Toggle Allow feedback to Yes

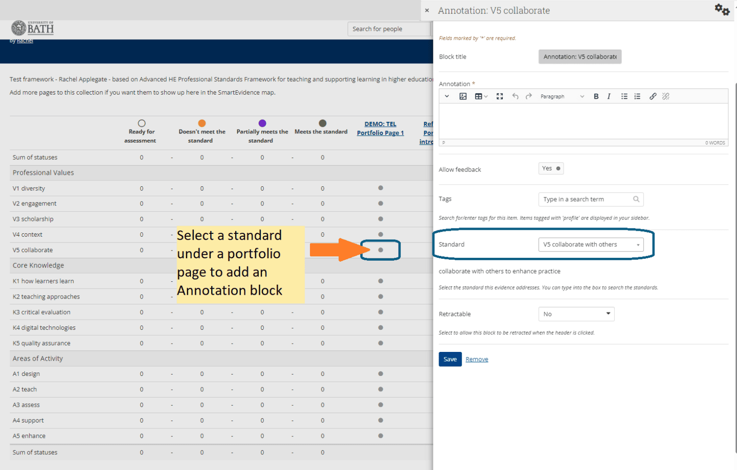(551, 168)
